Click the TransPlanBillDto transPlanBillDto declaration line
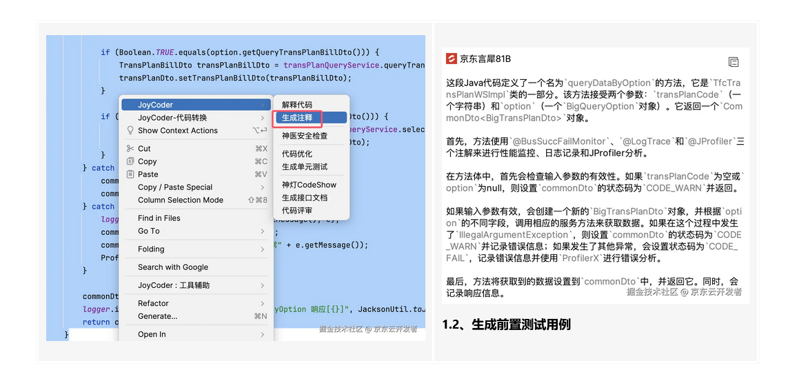 point(272,65)
